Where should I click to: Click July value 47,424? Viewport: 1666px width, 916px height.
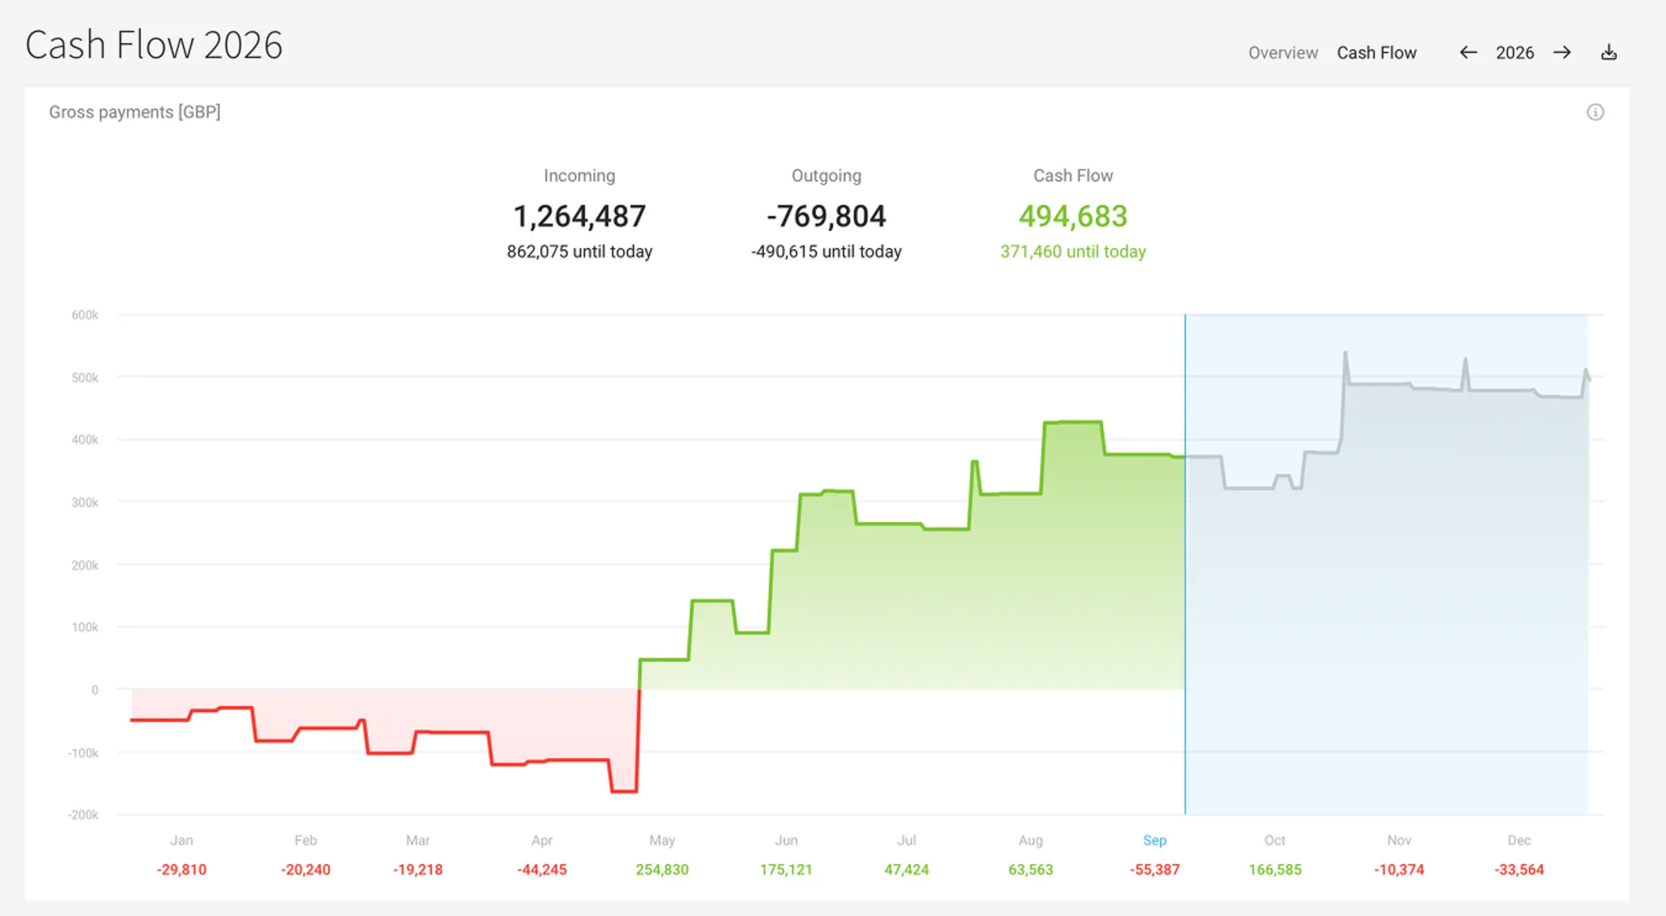click(x=907, y=870)
